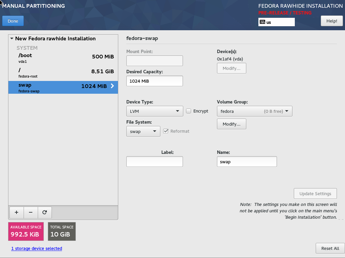345x258 pixels.
Task: Open the '1 storage device selected' link
Action: pos(37,248)
